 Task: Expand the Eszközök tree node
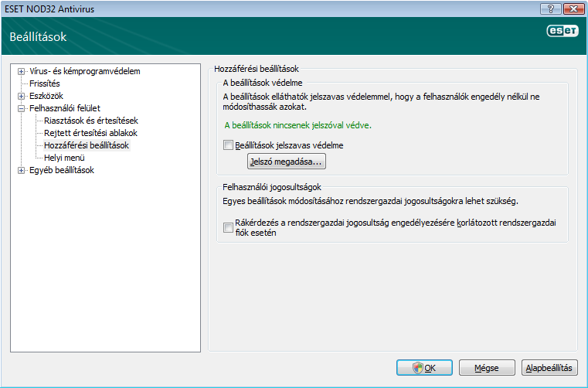pyautogui.click(x=22, y=96)
